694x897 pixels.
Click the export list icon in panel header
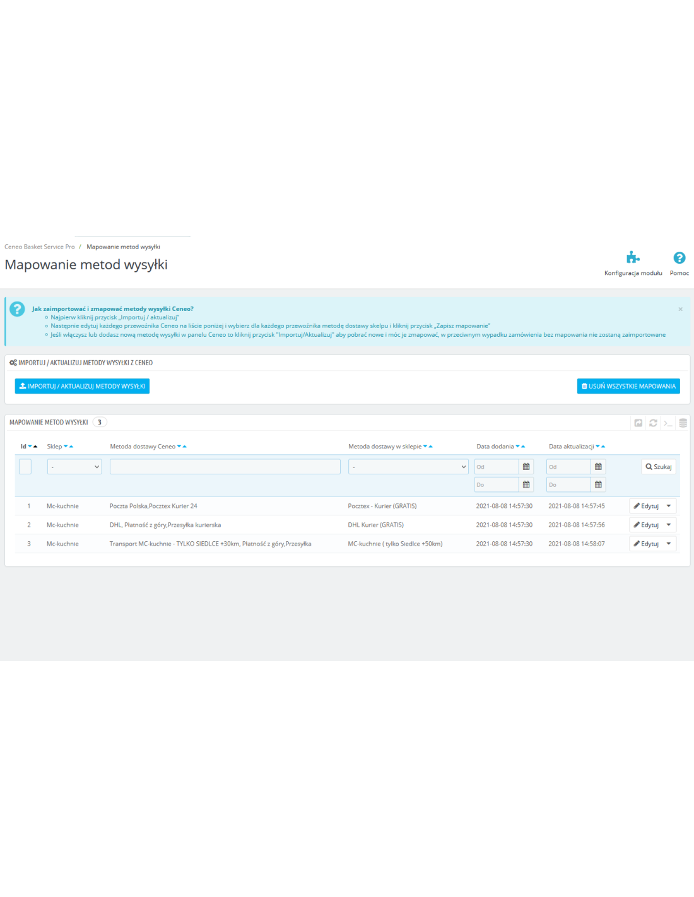[638, 423]
